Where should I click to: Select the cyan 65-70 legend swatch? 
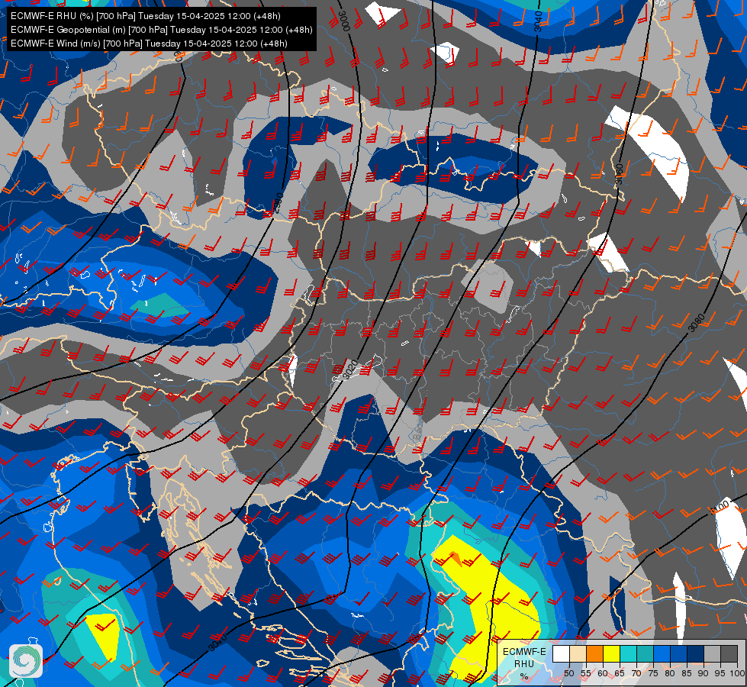pyautogui.click(x=629, y=654)
